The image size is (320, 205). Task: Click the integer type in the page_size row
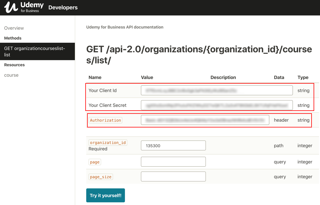pos(305,177)
